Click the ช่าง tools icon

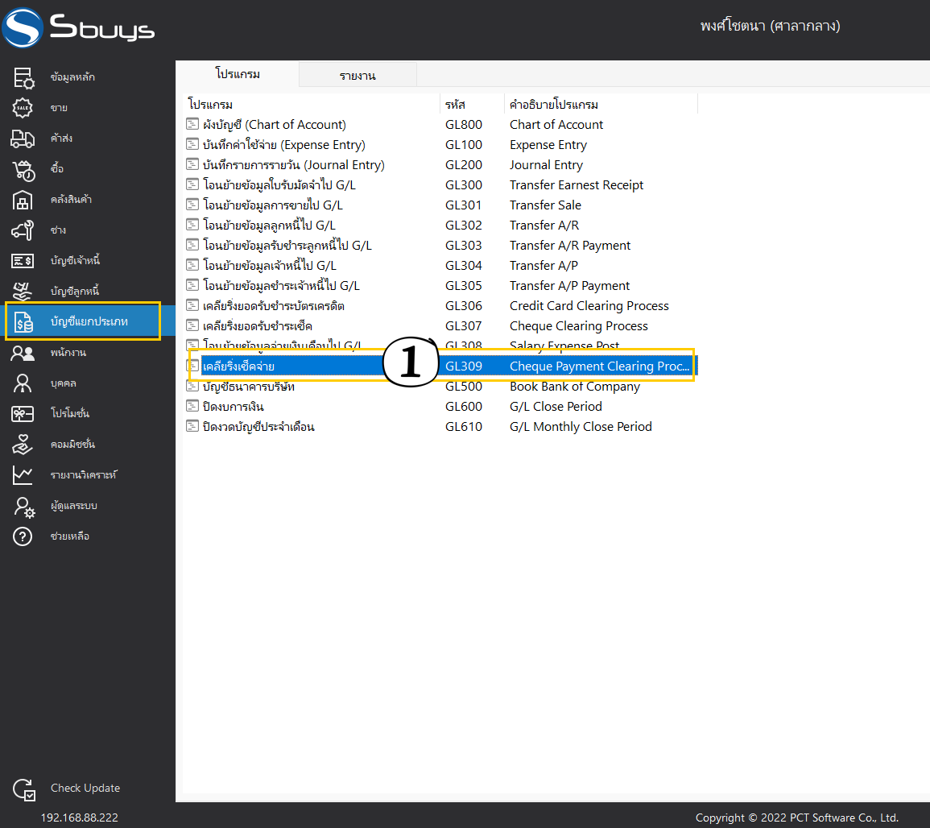click(x=23, y=230)
